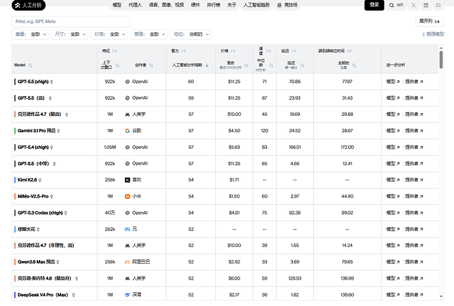Click the 展开列 expand columns button
Image resolution: width=454 pixels, height=306 pixels.
point(430,21)
